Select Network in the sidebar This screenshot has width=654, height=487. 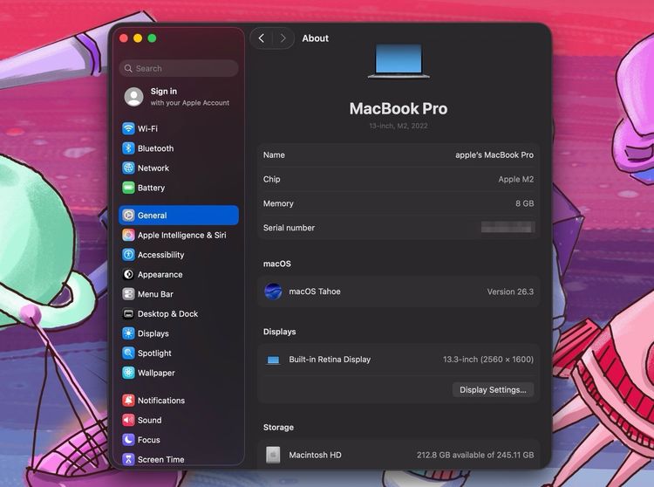coord(179,168)
